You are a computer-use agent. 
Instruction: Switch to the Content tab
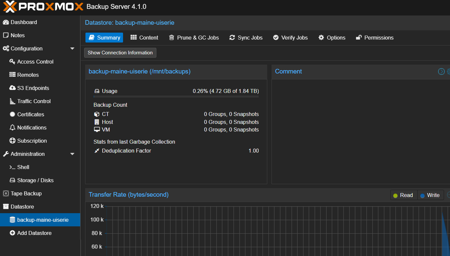(x=145, y=38)
